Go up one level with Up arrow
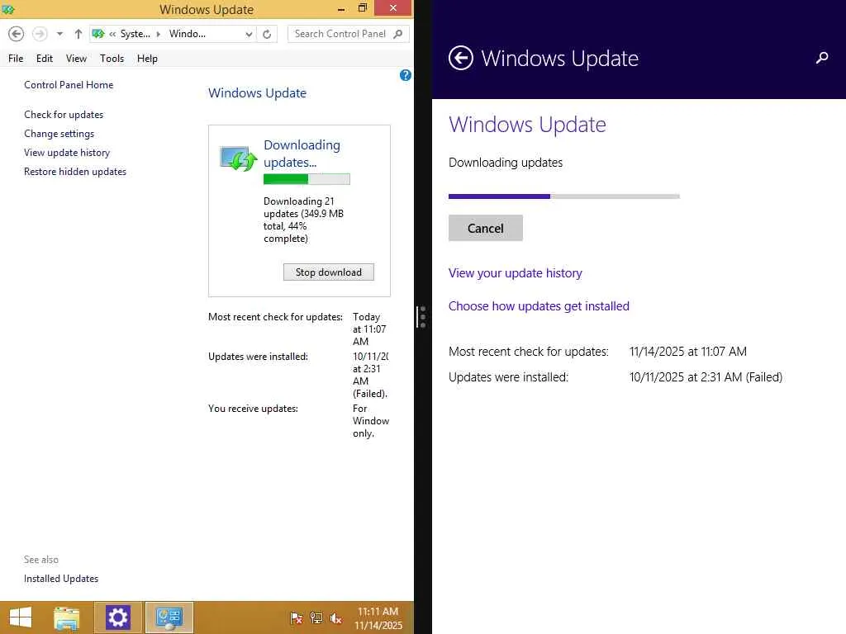The height and width of the screenshot is (634, 846). (x=78, y=34)
